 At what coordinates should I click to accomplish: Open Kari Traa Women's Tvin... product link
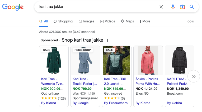53,81
